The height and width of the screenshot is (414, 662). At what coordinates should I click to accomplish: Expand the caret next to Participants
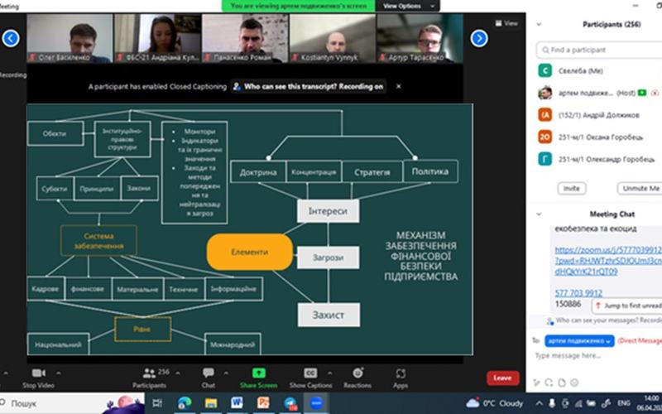[178, 373]
